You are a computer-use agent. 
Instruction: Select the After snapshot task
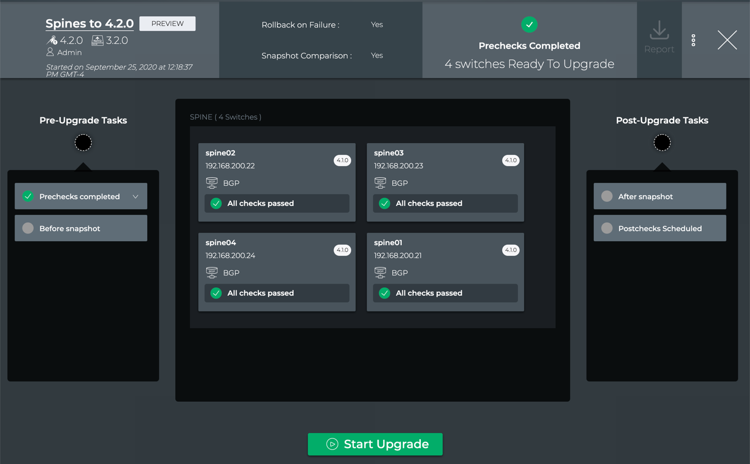click(x=660, y=196)
